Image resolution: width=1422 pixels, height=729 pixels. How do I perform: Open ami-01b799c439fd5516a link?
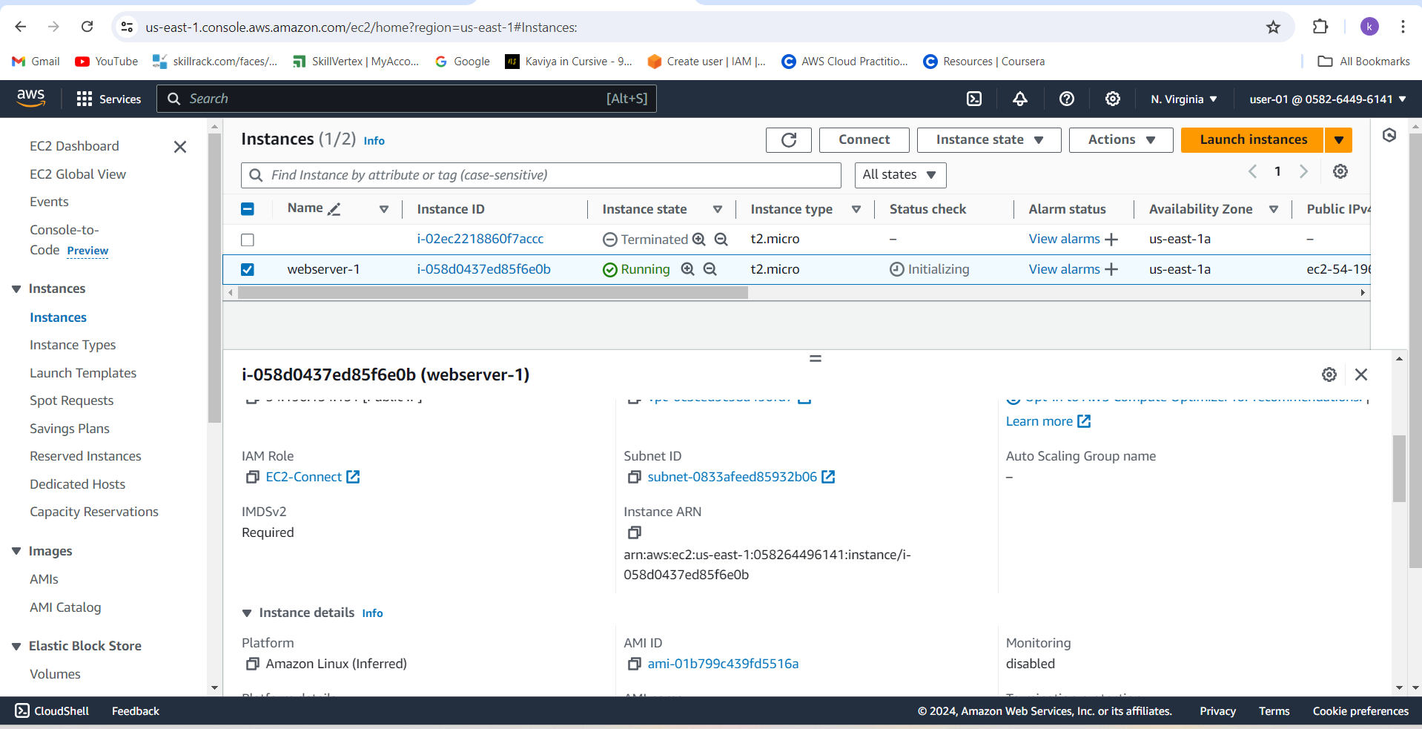723,664
